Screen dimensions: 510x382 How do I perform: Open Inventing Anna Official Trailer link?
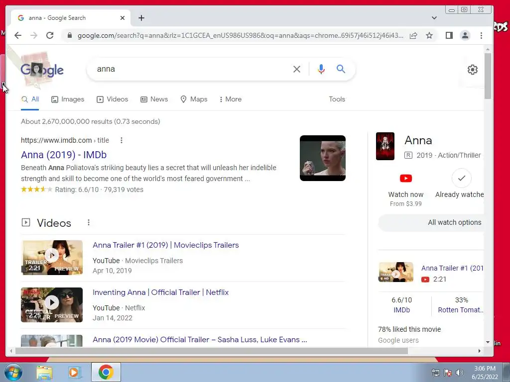click(161, 292)
